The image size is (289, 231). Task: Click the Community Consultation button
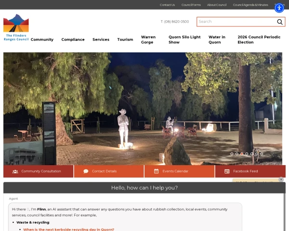[39, 171]
